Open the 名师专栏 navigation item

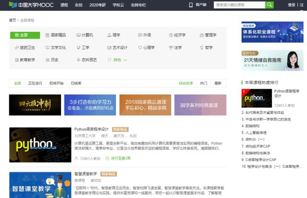point(139,5)
